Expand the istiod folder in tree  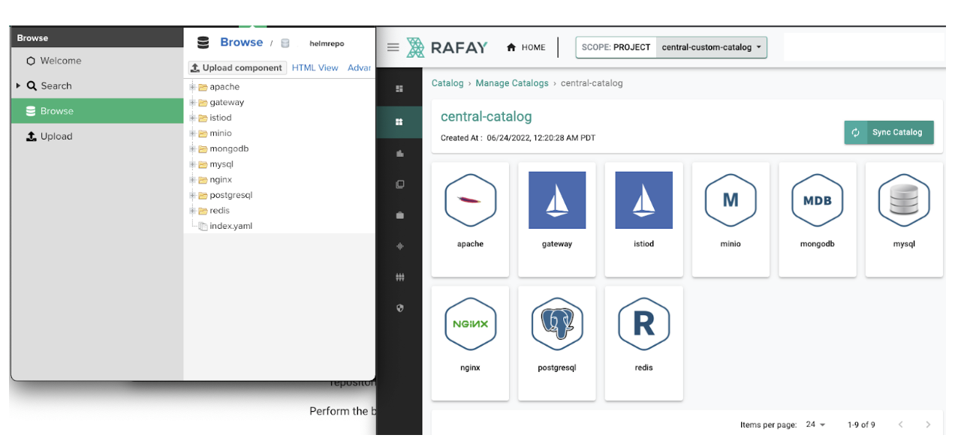(192, 118)
